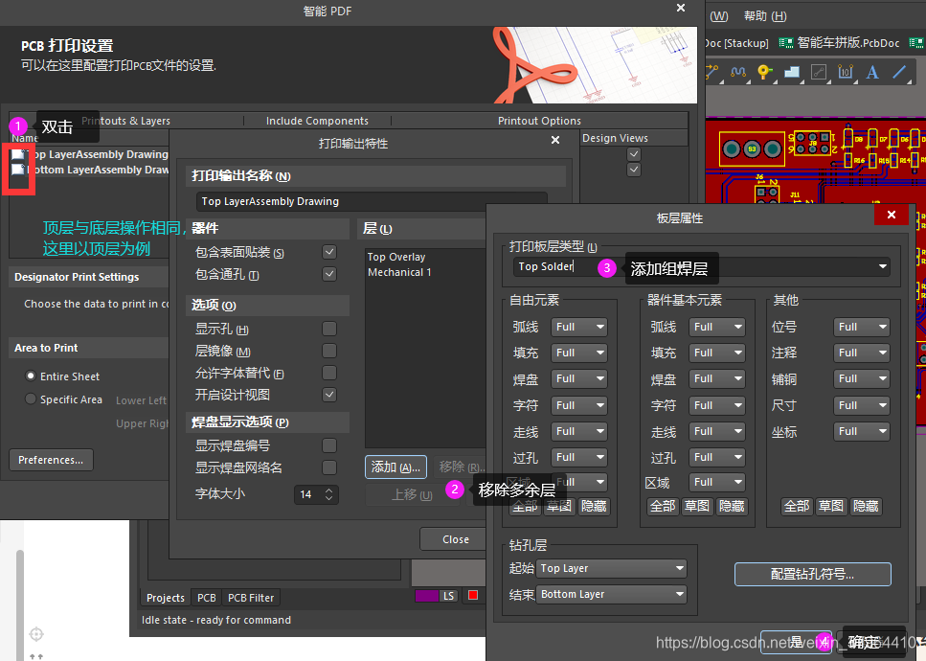Click the 智能车拼版.PcbDoc document icon

(x=785, y=41)
